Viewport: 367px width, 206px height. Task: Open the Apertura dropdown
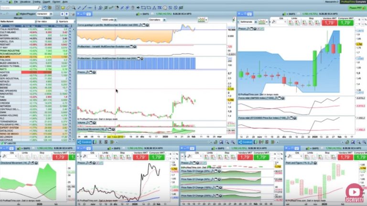point(67,21)
